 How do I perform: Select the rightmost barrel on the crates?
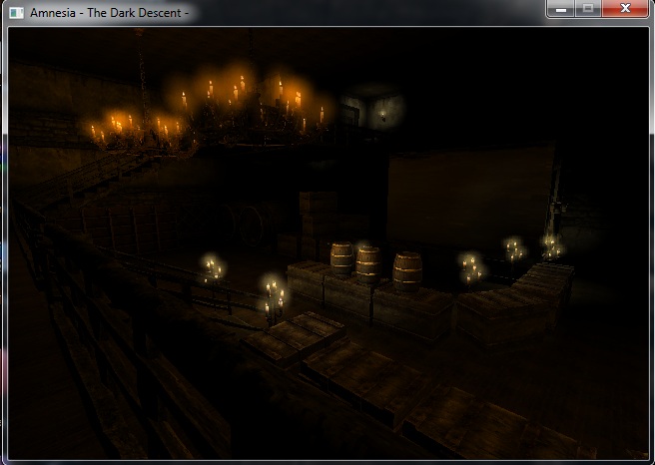click(406, 269)
